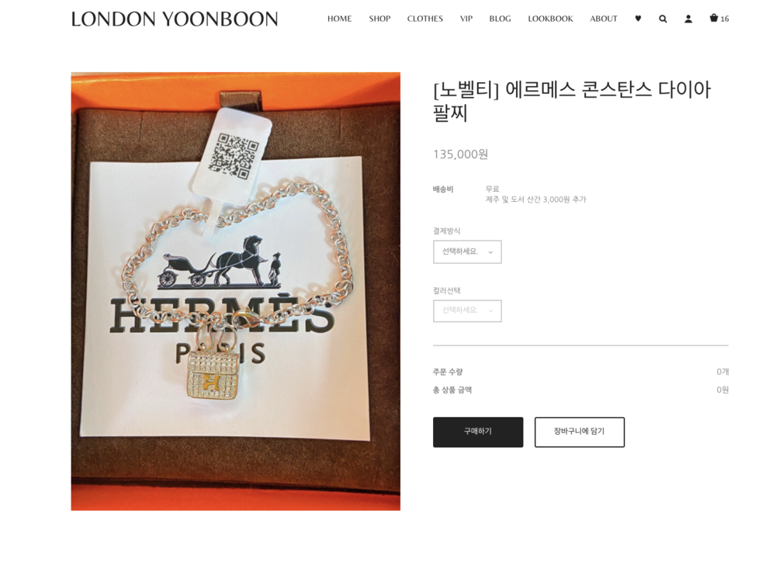Image resolution: width=776 pixels, height=576 pixels.
Task: Select the VIP menu item
Action: point(466,19)
